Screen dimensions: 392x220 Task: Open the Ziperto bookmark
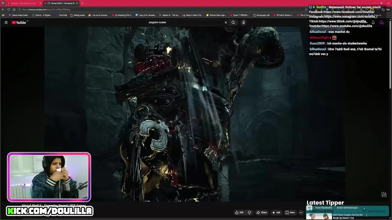[x=42, y=15]
